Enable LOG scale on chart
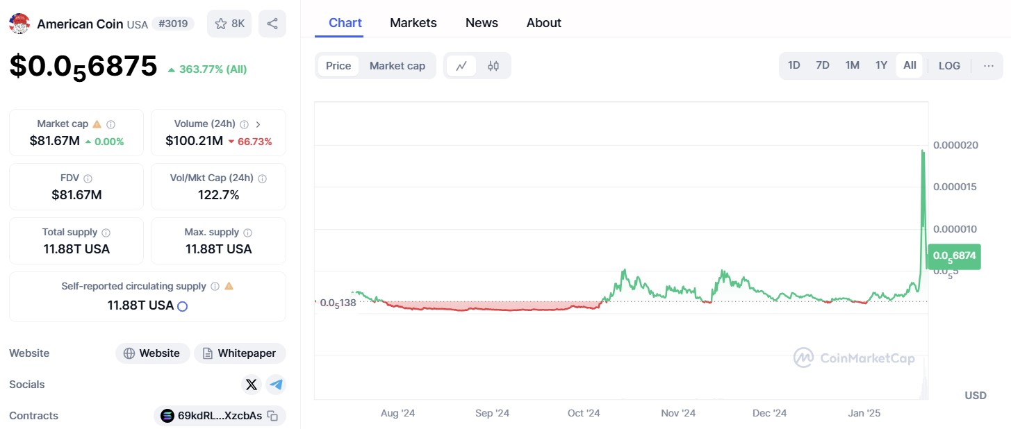 point(949,66)
